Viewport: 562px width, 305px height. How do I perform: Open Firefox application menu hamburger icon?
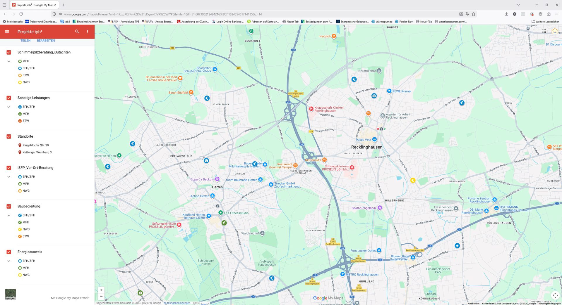[557, 14]
